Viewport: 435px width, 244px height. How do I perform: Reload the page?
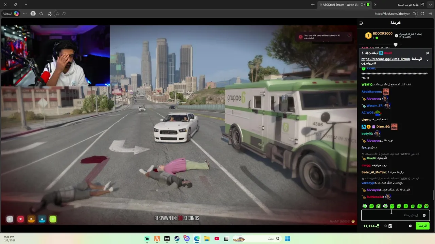coord(422,14)
